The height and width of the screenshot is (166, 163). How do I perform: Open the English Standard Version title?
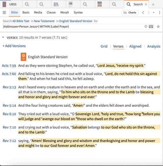48,57
